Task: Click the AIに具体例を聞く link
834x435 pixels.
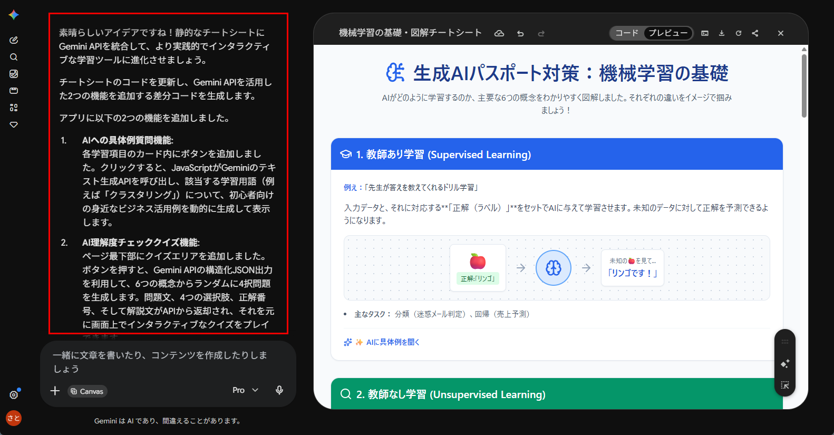Action: (x=382, y=342)
